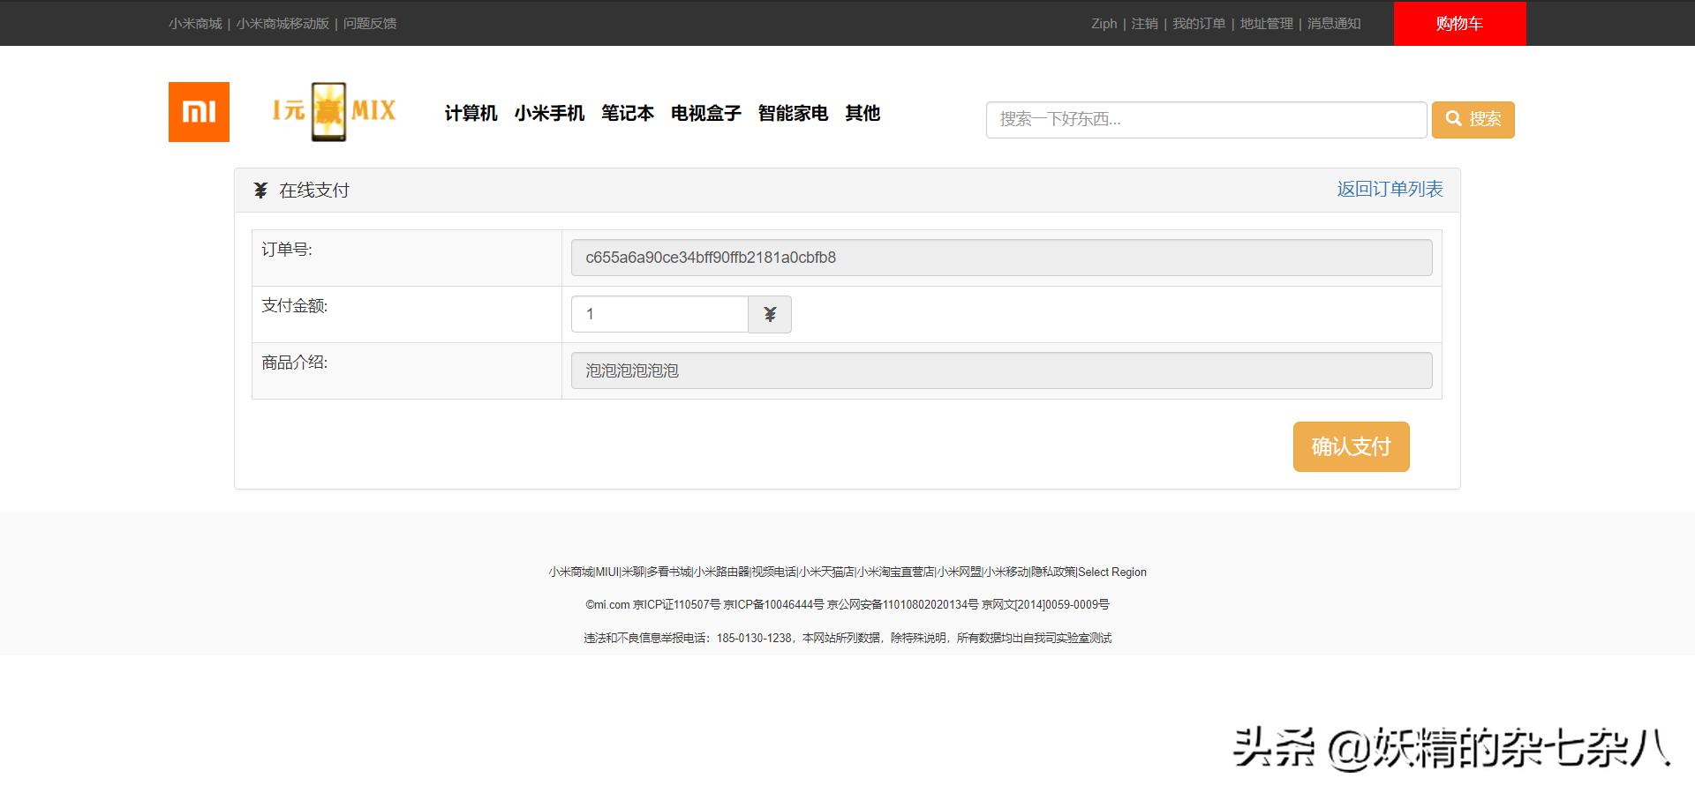1695x793 pixels.
Task: Open the red 购物车 cart button
Action: coord(1459,24)
